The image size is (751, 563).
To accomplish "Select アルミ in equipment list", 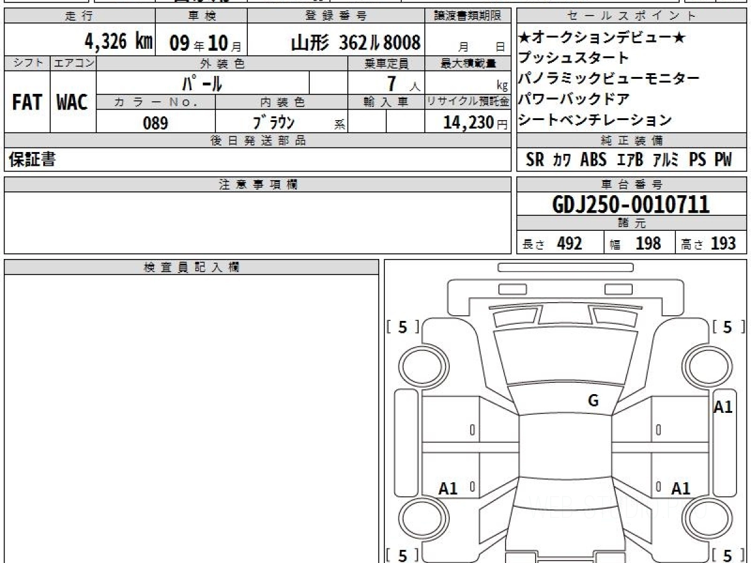I will point(667,160).
